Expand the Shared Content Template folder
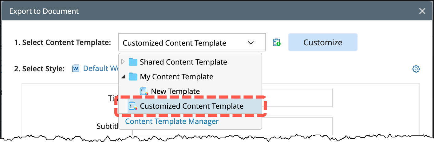This screenshot has height=142, width=434. (123, 62)
